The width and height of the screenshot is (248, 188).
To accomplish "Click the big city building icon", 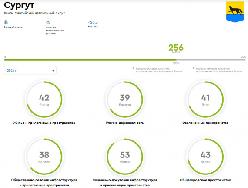I will click(x=7, y=22).
